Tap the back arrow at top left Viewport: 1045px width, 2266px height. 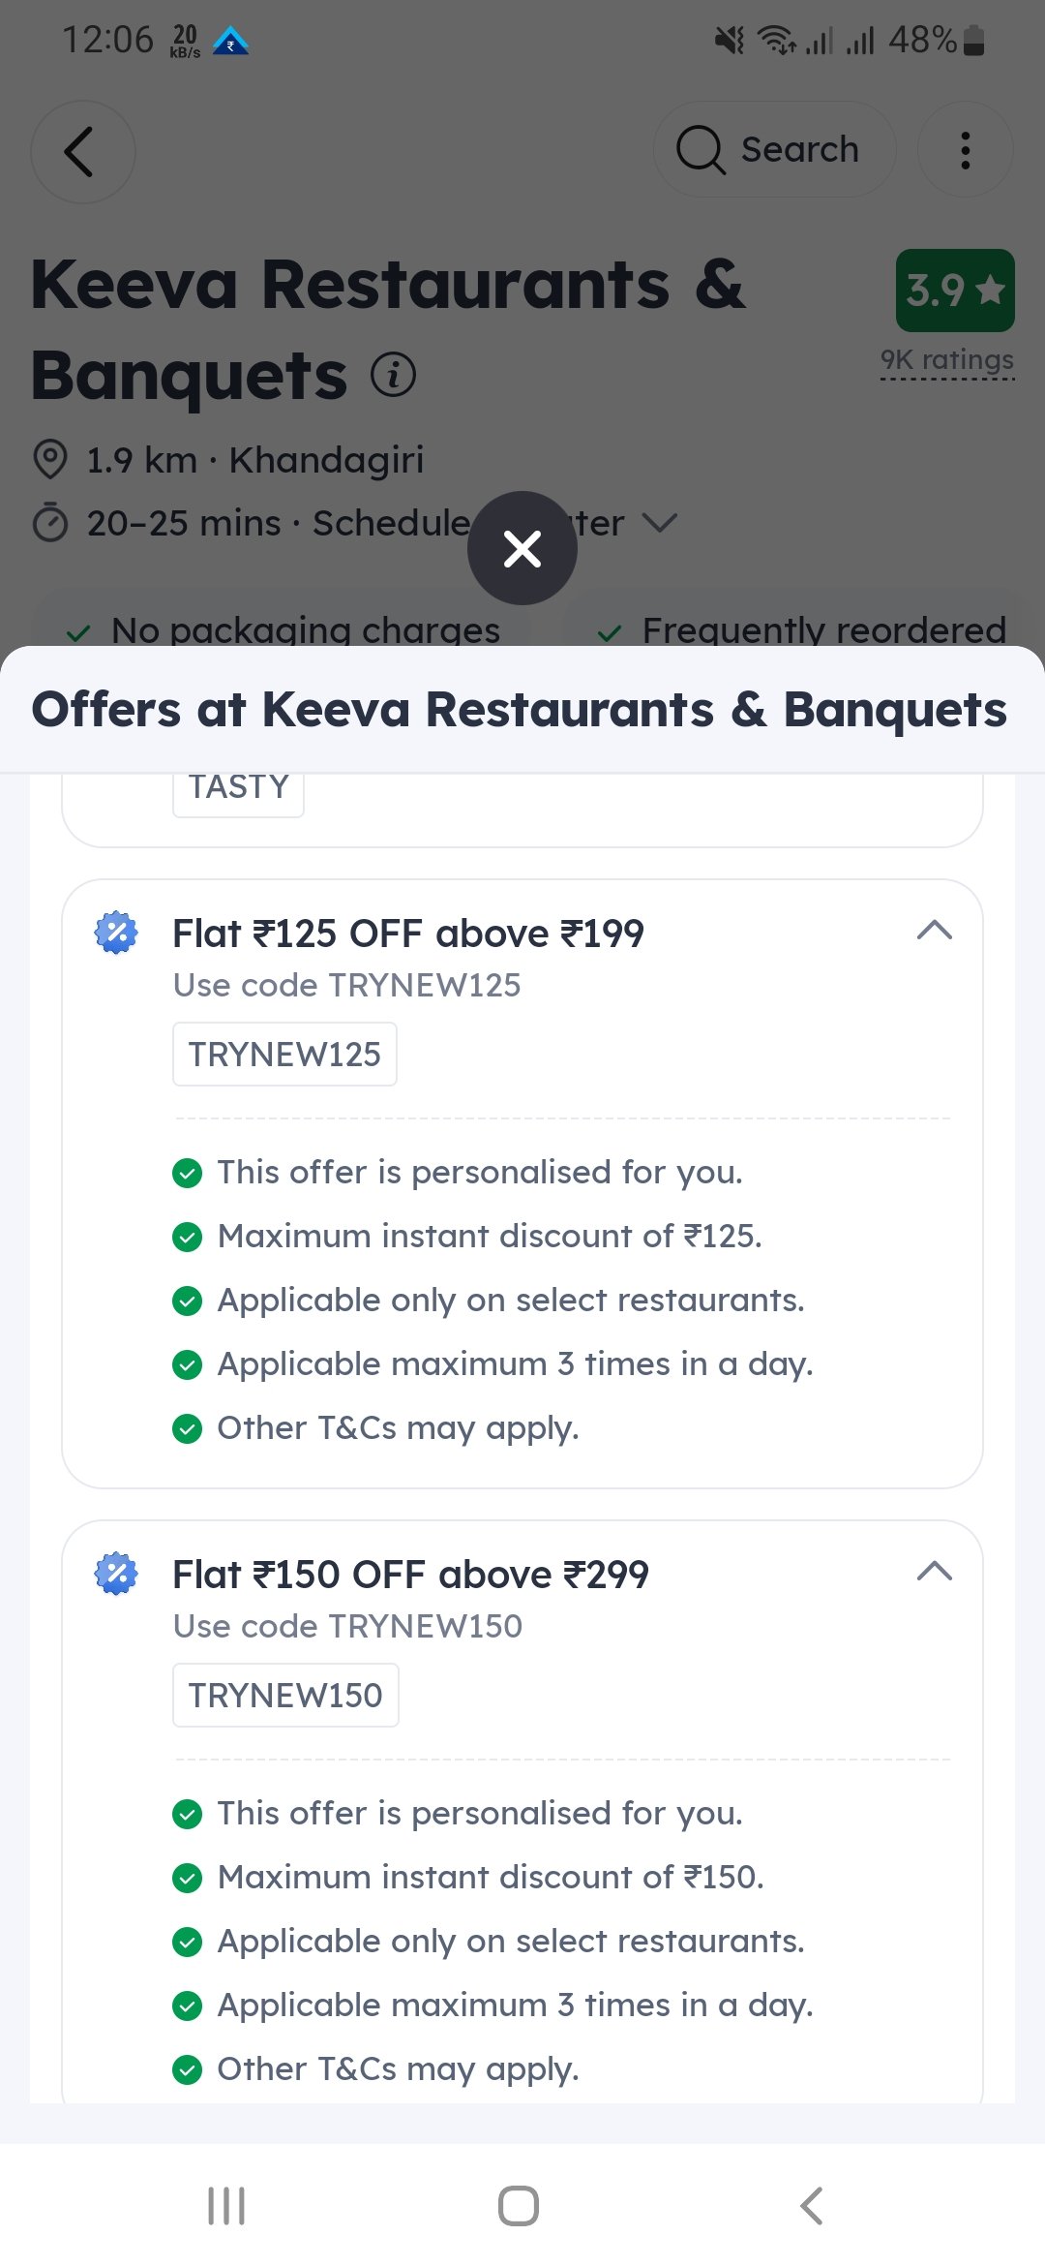(82, 152)
